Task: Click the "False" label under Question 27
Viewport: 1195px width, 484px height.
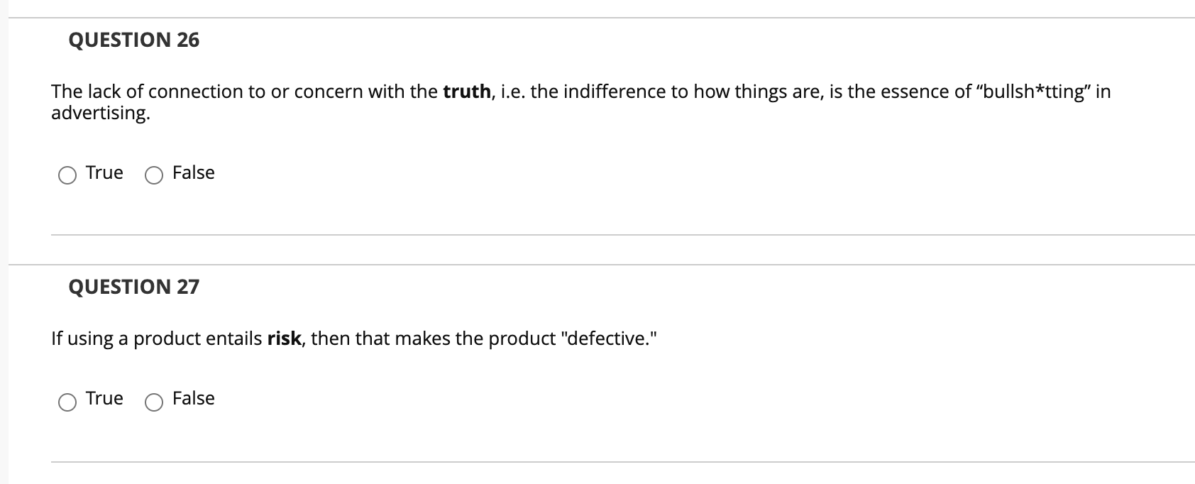Action: [x=193, y=399]
